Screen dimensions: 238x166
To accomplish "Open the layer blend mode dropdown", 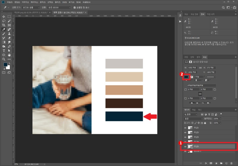I will click(x=193, y=118).
